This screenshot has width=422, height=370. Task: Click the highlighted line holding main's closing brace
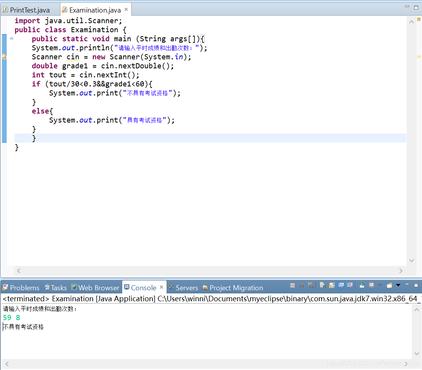(210, 138)
